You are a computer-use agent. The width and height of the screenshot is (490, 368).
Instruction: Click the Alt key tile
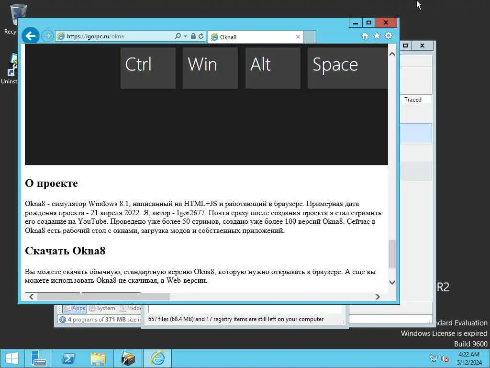273,68
